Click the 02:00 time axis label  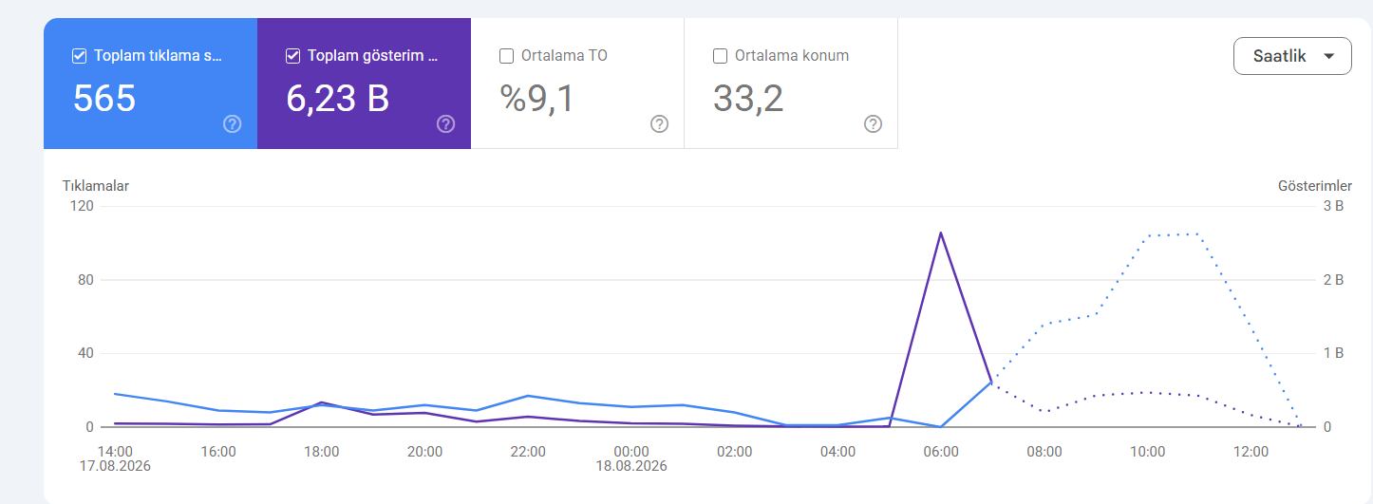pyautogui.click(x=735, y=452)
